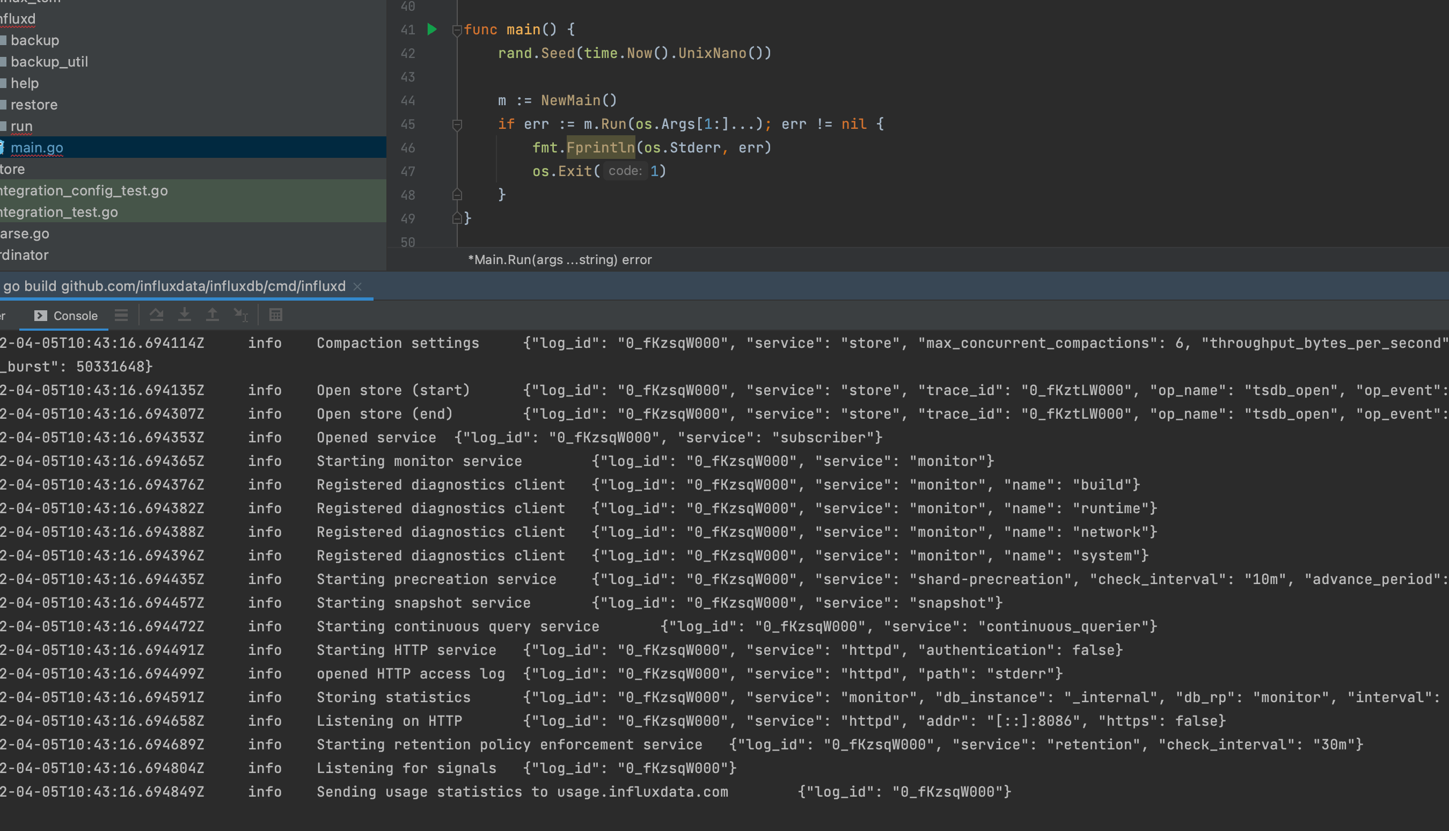Viewport: 1449px width, 831px height.
Task: Open the usage.influxdata.com link in console output
Action: tap(642, 792)
